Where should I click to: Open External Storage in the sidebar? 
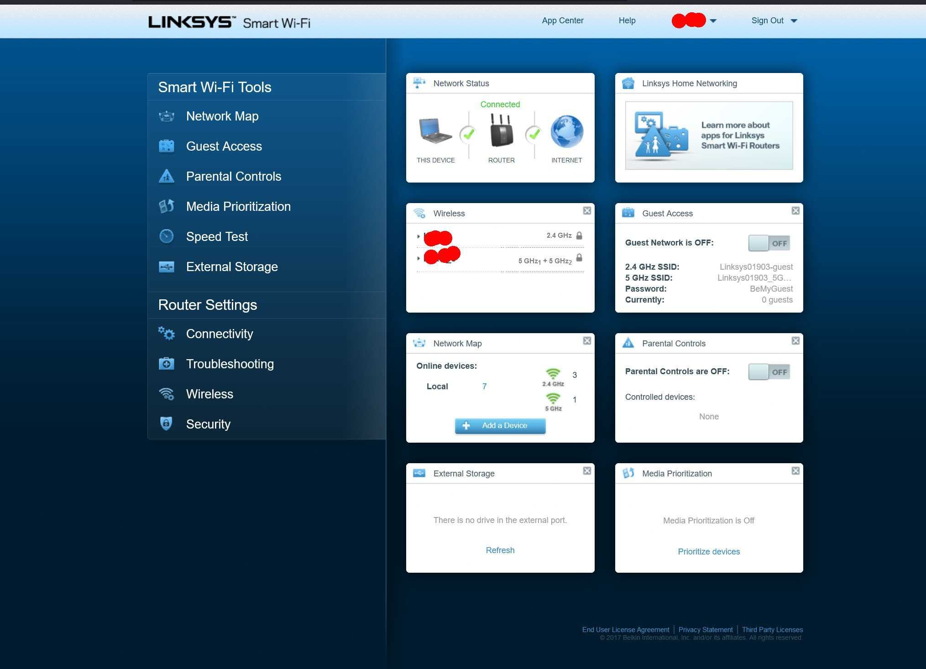pos(232,267)
